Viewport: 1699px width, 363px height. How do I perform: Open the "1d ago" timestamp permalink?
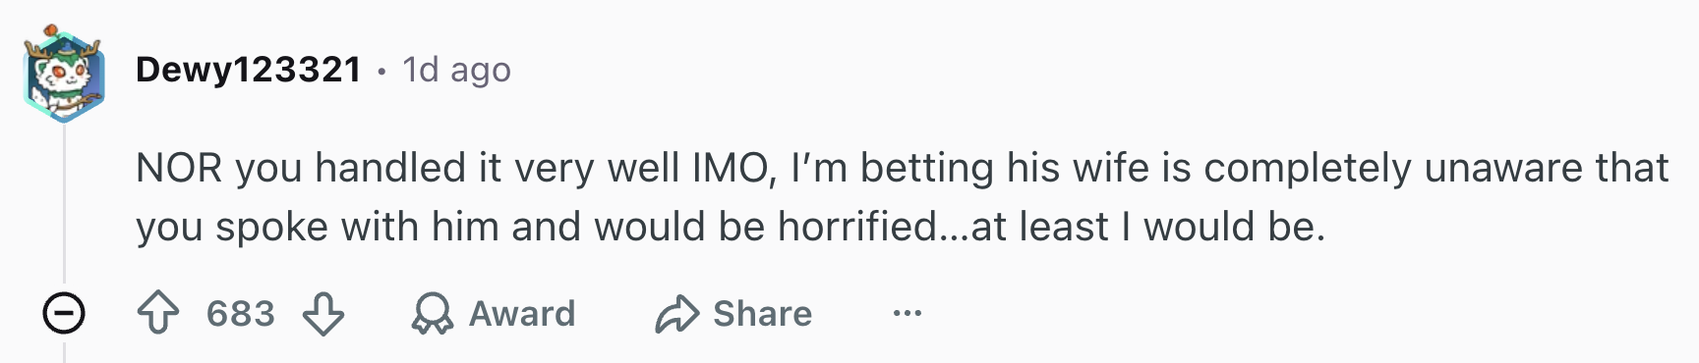pos(456,70)
